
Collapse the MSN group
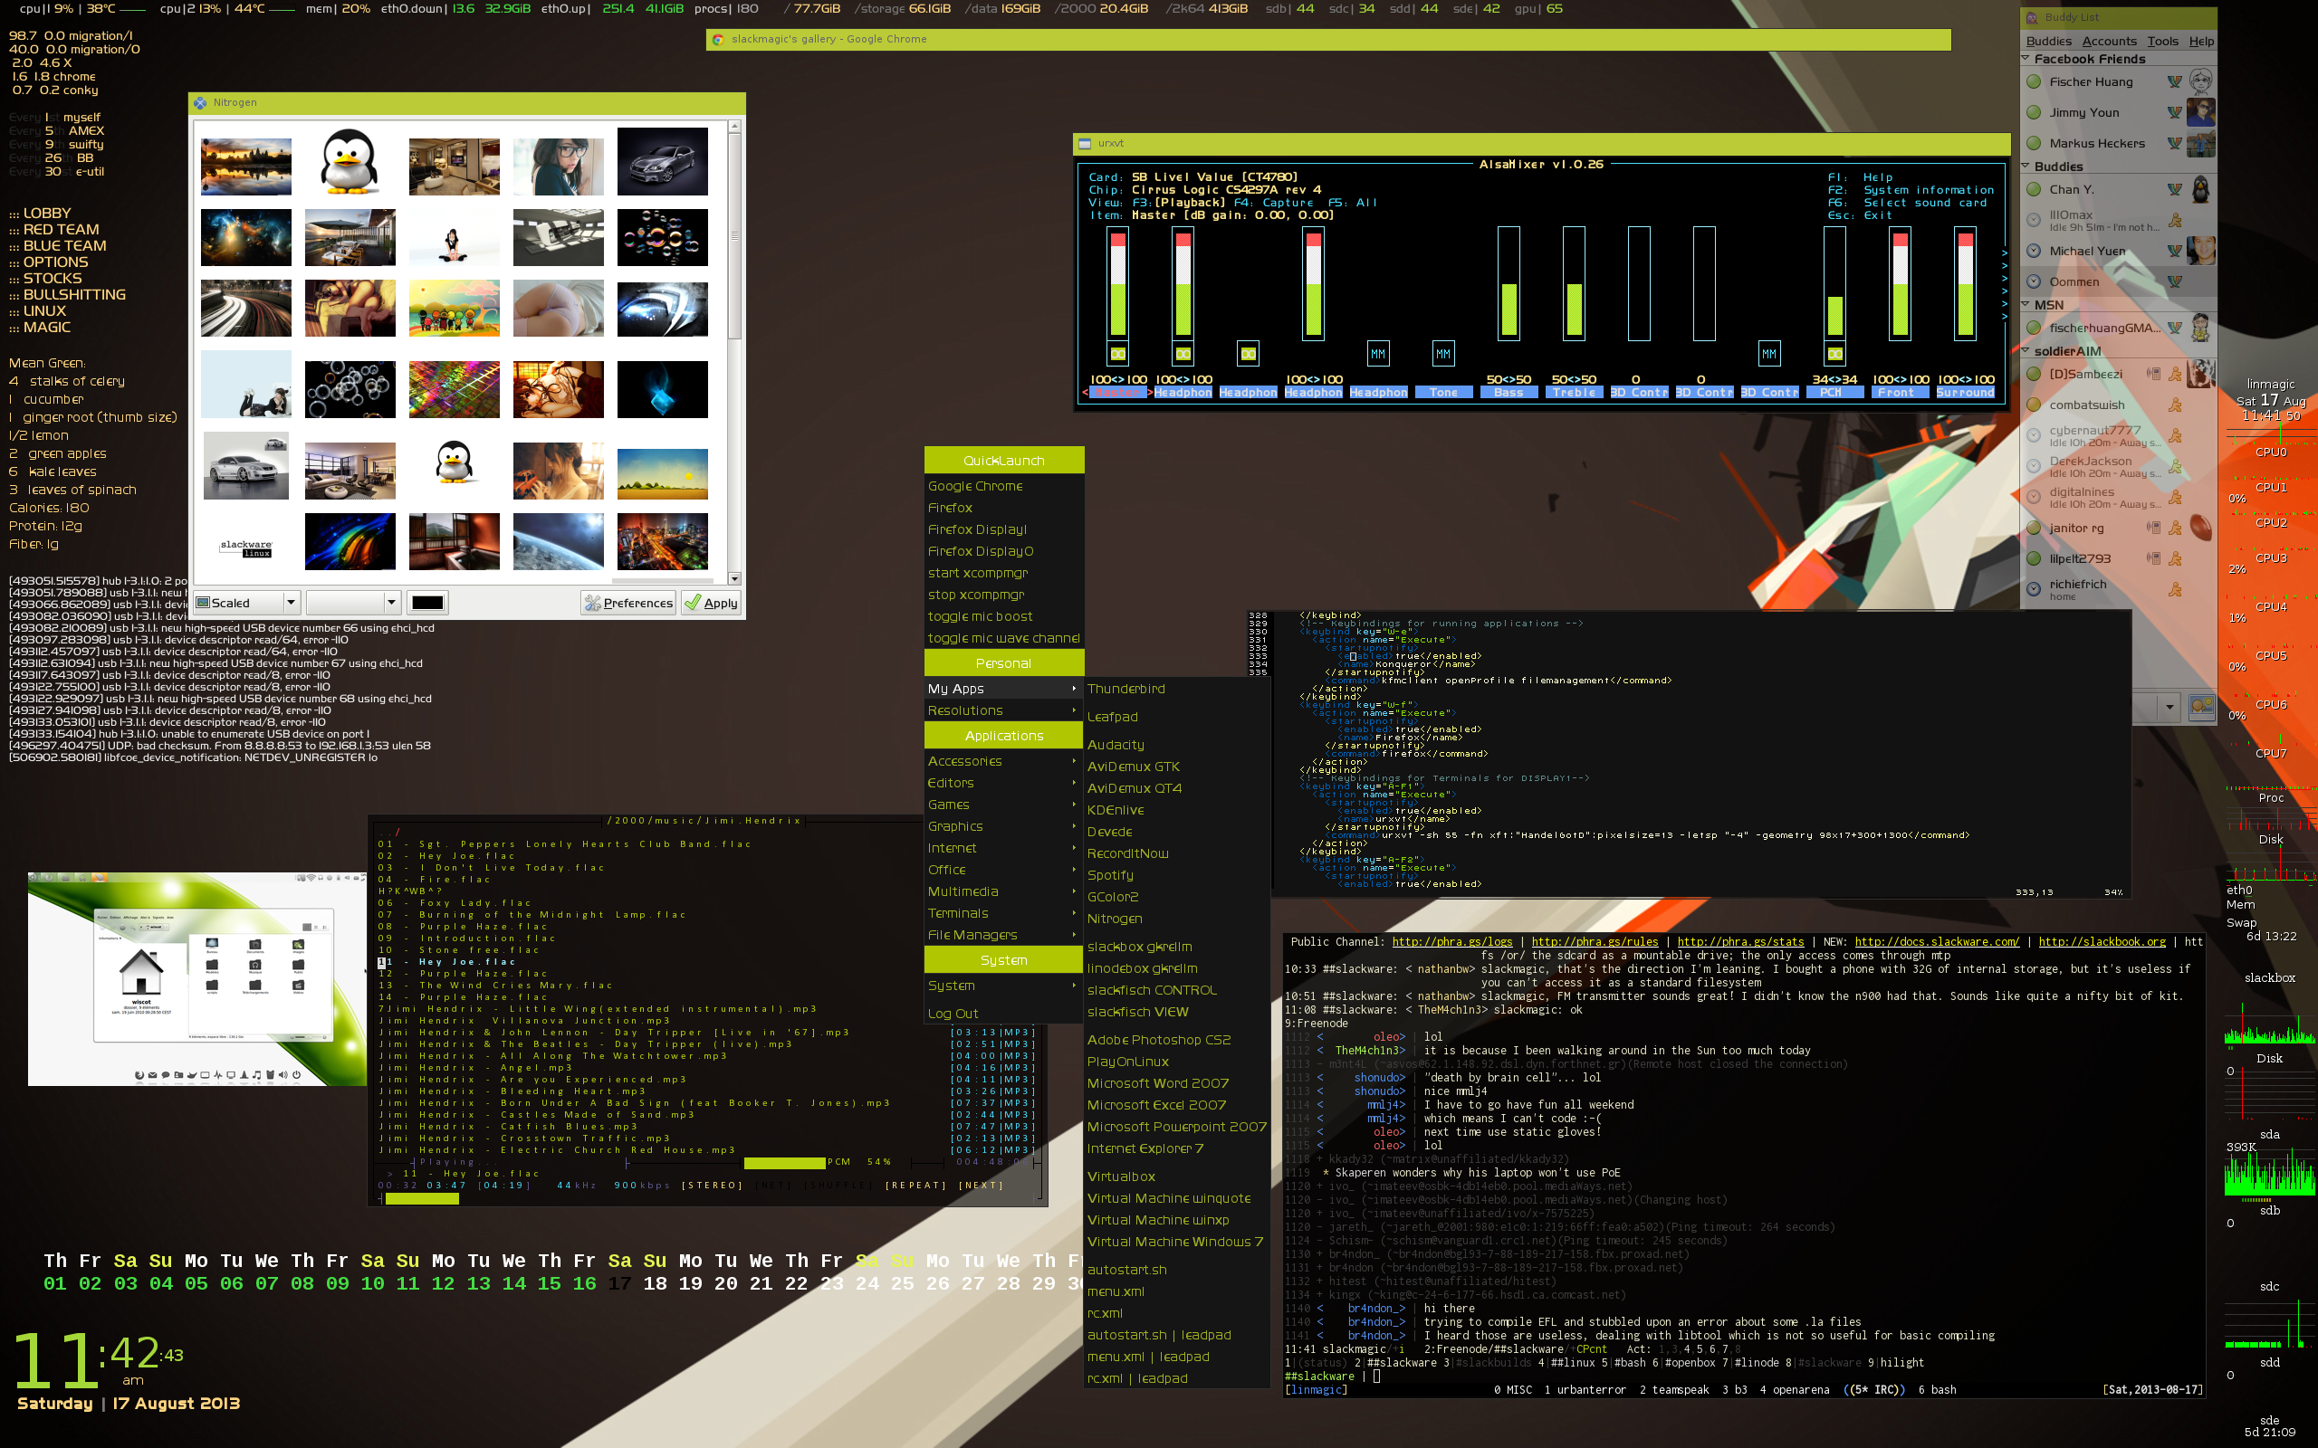2026,305
